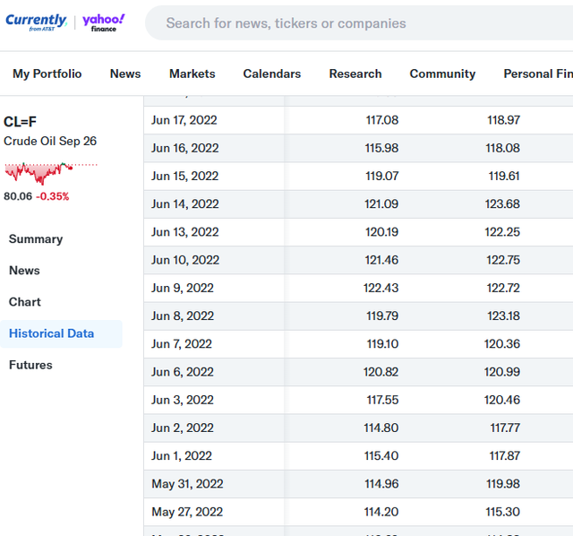This screenshot has height=536, width=573.
Task: Open the My Portfolio menu
Action: 47,73
